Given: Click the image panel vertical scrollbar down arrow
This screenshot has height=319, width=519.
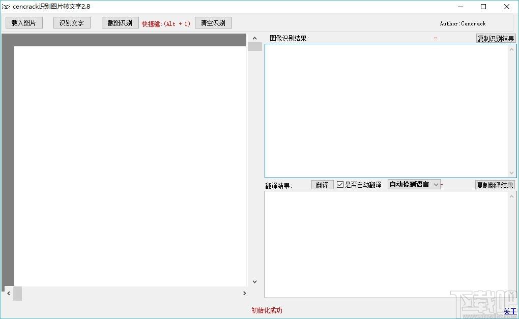Looking at the screenshot, I should point(254,282).
